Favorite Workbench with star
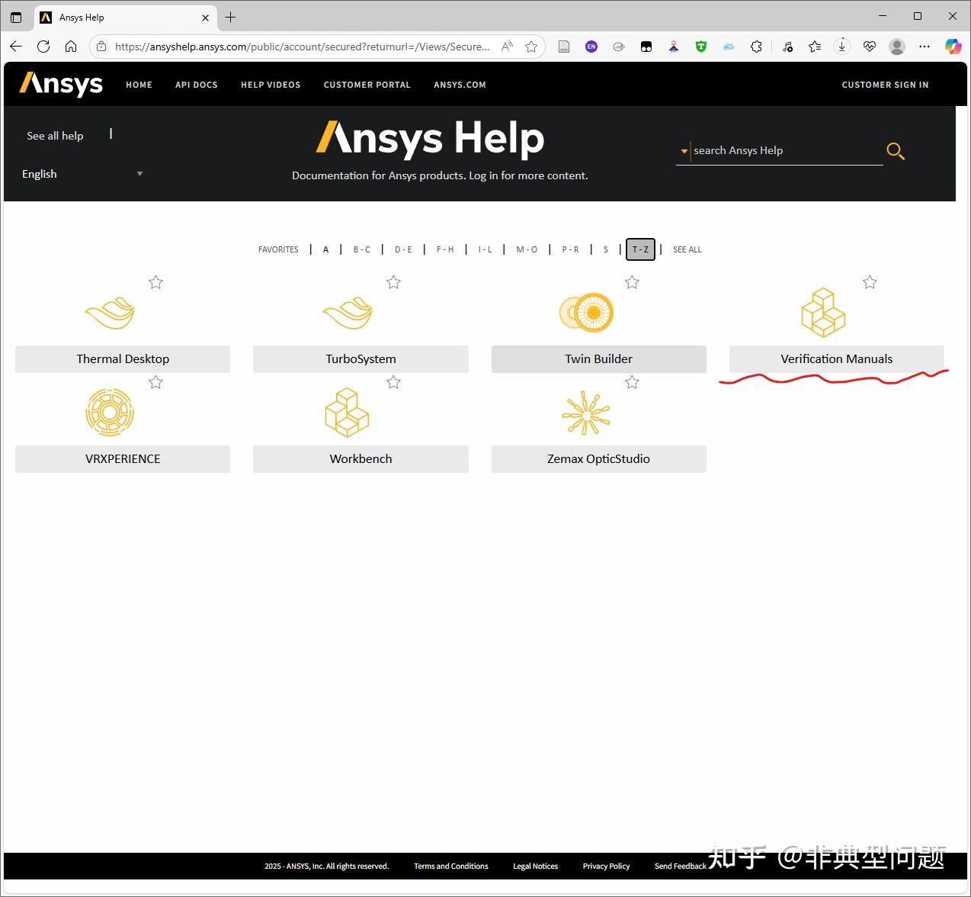 pyautogui.click(x=393, y=382)
